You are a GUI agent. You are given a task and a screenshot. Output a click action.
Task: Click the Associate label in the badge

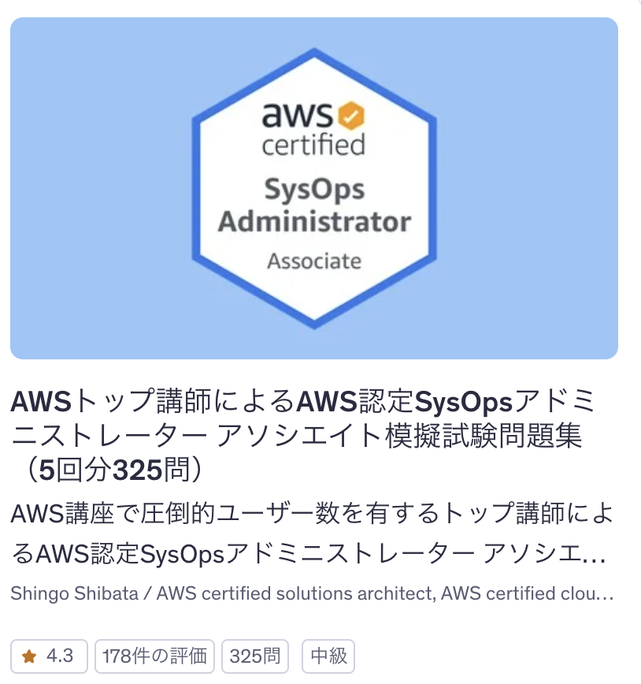(314, 260)
